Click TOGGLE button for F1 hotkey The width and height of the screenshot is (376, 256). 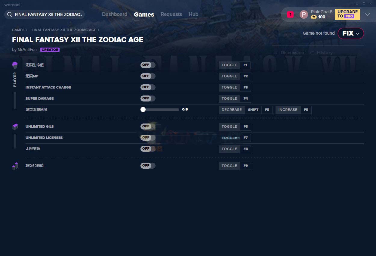pos(229,65)
